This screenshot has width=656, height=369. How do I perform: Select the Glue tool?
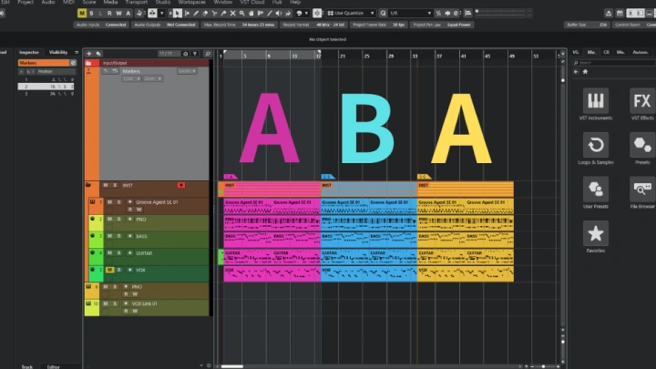pos(223,14)
